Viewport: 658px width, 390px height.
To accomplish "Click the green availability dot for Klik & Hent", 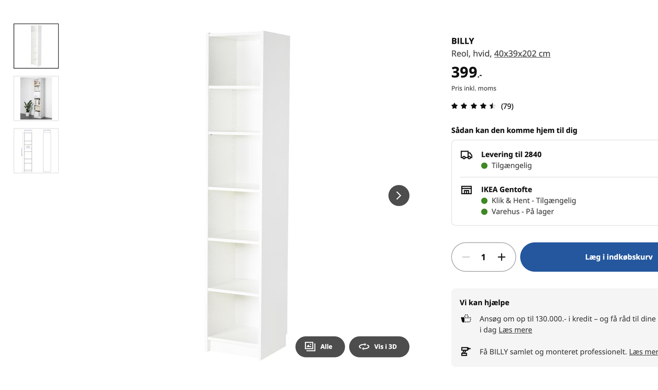I will (x=484, y=200).
